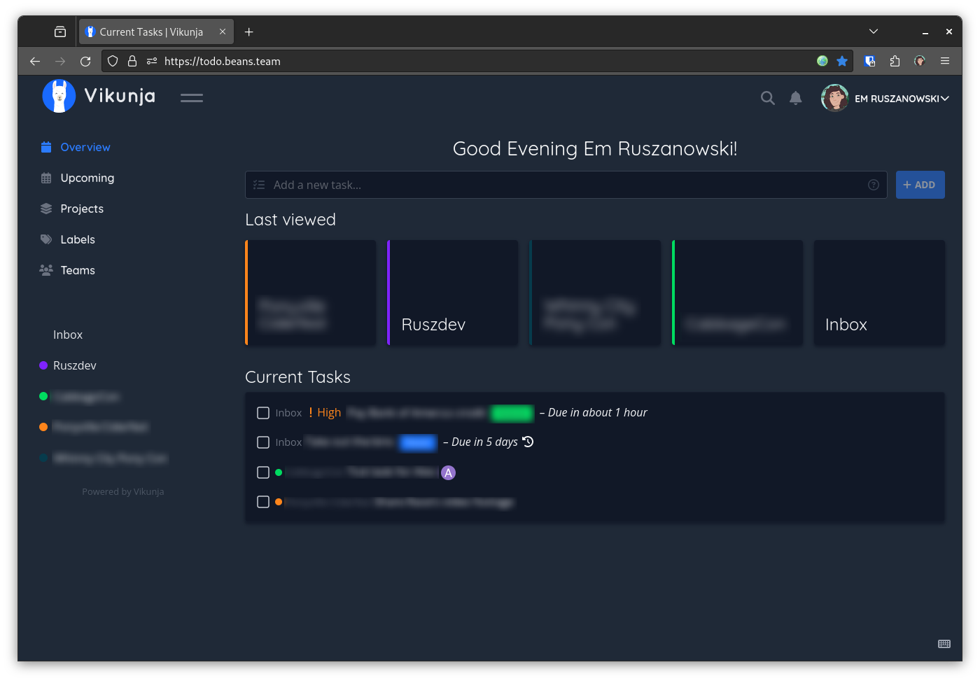Open the green-bordered project card

pyautogui.click(x=737, y=293)
